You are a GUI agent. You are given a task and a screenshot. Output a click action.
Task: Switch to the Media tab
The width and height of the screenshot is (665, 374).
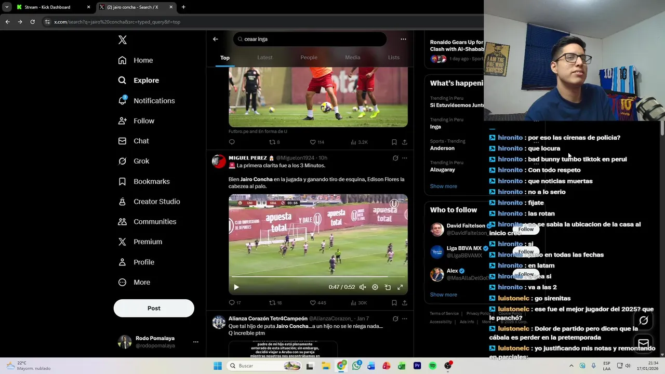pos(353,58)
